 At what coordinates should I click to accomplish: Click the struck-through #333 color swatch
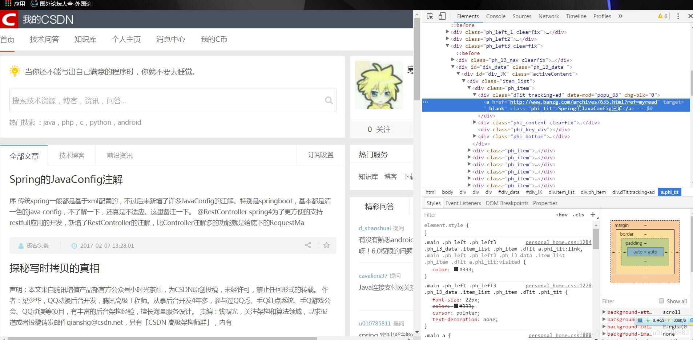(x=456, y=306)
